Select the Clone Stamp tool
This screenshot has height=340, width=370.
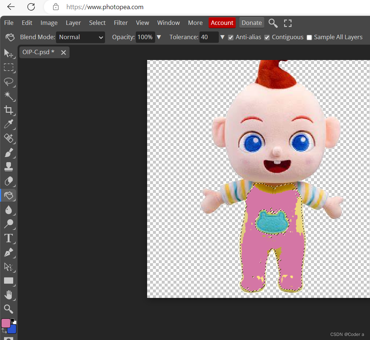pos(9,167)
